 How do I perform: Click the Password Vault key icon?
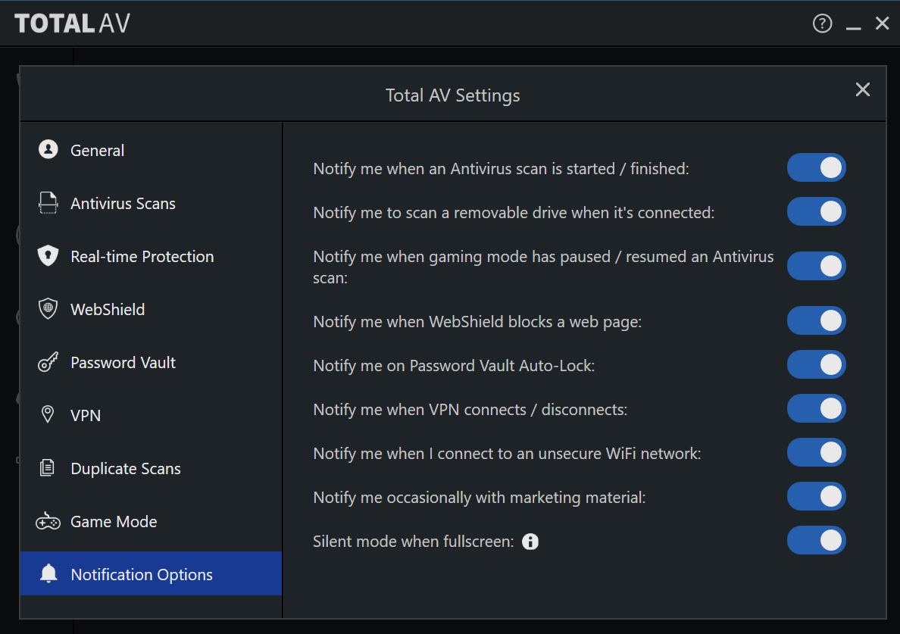pos(48,362)
